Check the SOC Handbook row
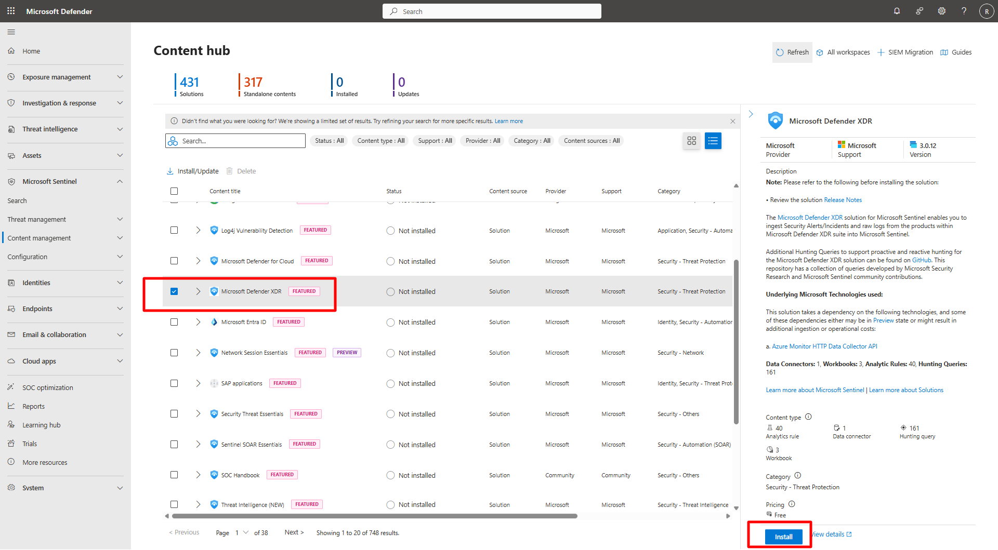Screen dimensions: 998x550 pyautogui.click(x=174, y=475)
